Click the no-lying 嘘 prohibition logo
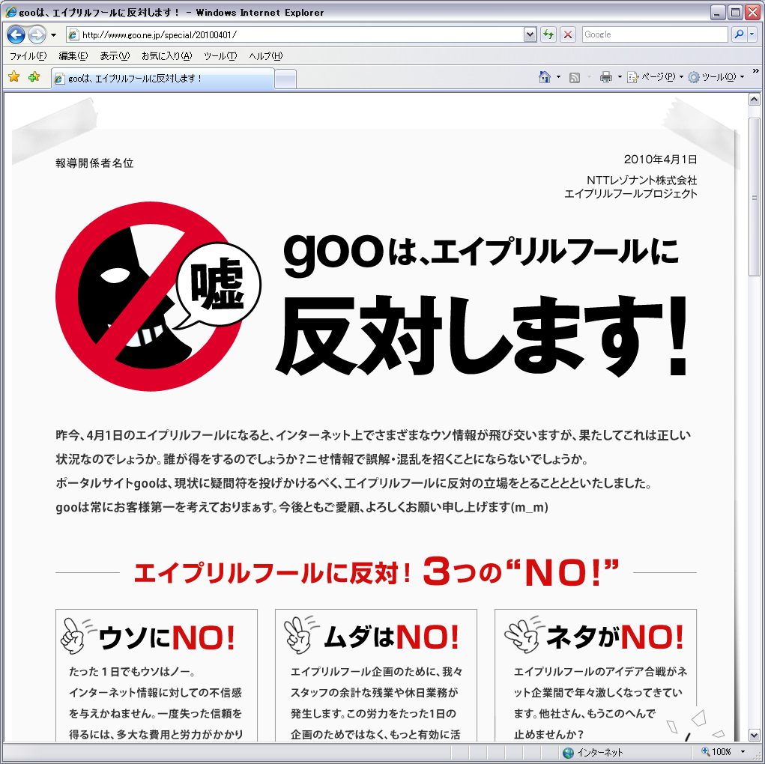The height and width of the screenshot is (764, 765). click(x=158, y=296)
